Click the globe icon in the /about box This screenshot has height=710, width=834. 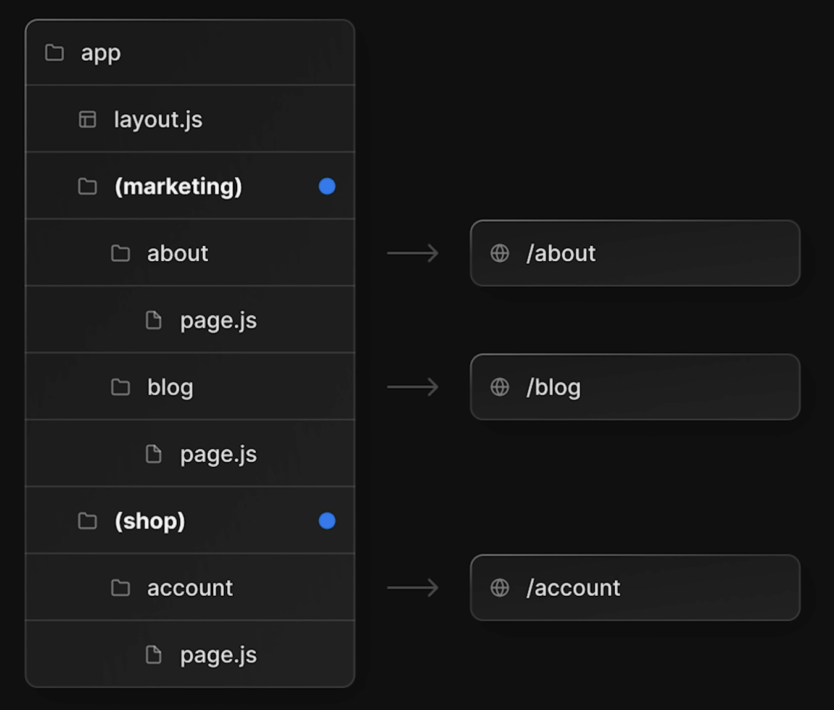[500, 253]
